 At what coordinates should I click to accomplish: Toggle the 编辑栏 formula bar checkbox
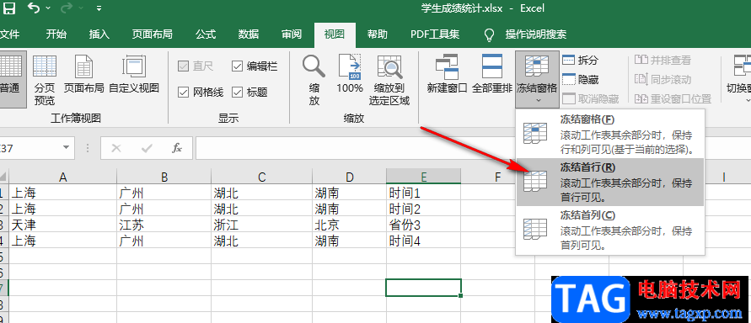(x=254, y=66)
